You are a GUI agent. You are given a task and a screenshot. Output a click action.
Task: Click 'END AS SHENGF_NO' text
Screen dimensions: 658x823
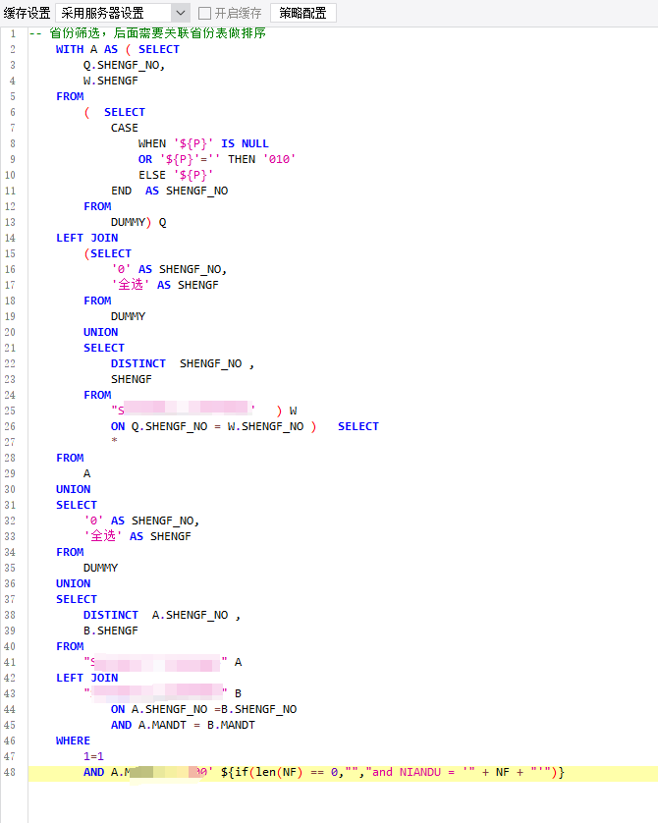pyautogui.click(x=170, y=192)
